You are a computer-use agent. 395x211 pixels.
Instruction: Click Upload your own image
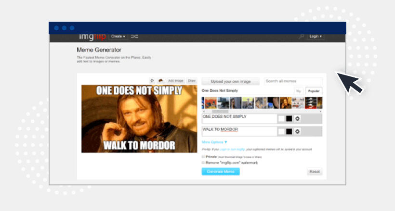click(231, 82)
